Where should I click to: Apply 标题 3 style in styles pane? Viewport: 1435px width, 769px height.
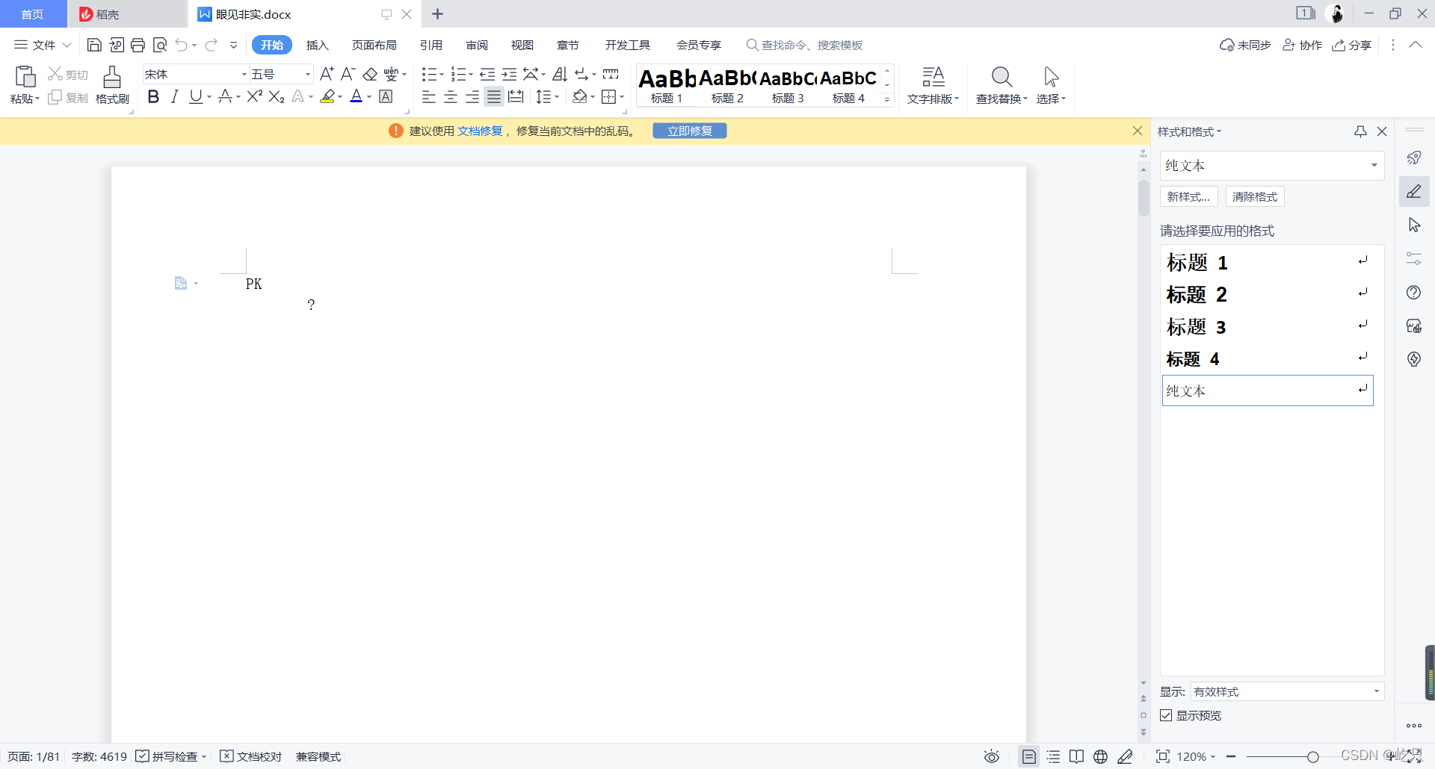tap(1268, 326)
